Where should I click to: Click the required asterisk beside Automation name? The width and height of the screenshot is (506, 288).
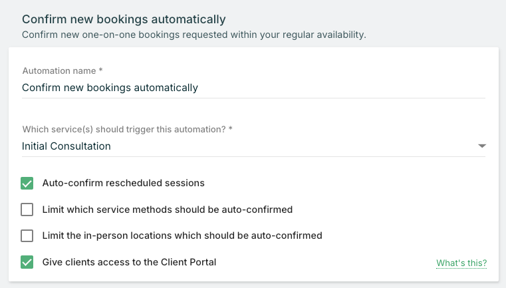[x=100, y=71]
